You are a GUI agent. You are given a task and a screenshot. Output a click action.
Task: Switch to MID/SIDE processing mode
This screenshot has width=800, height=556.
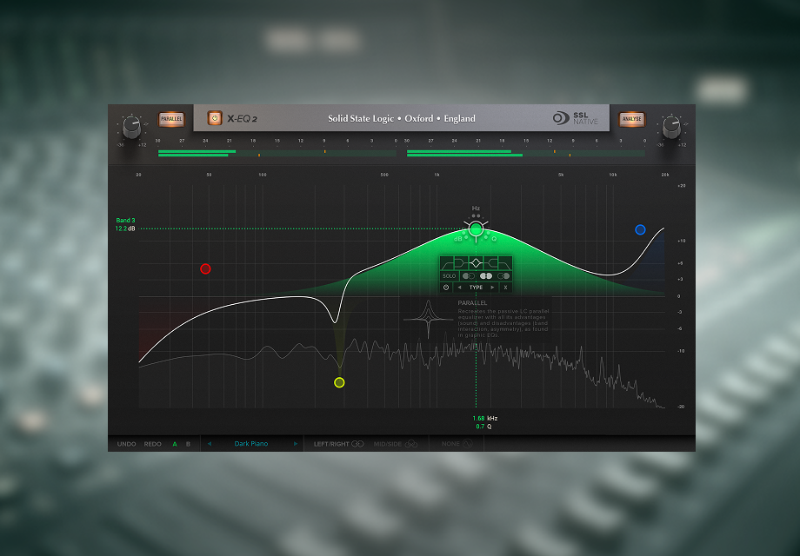pyautogui.click(x=396, y=444)
